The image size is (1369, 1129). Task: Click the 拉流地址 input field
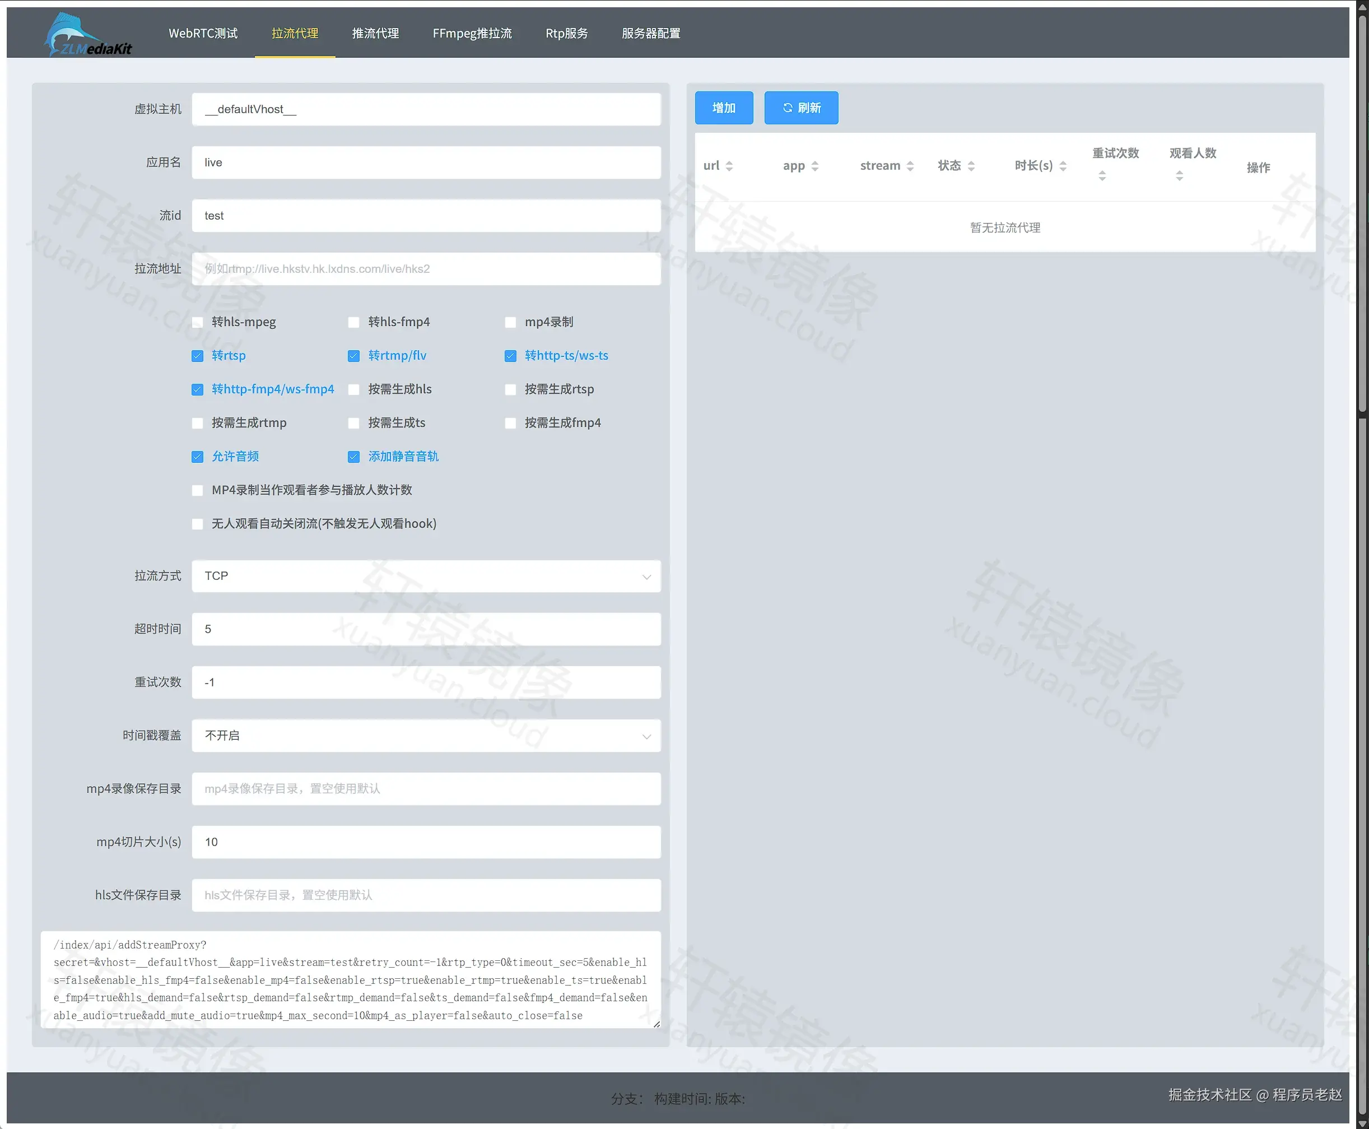tap(426, 268)
